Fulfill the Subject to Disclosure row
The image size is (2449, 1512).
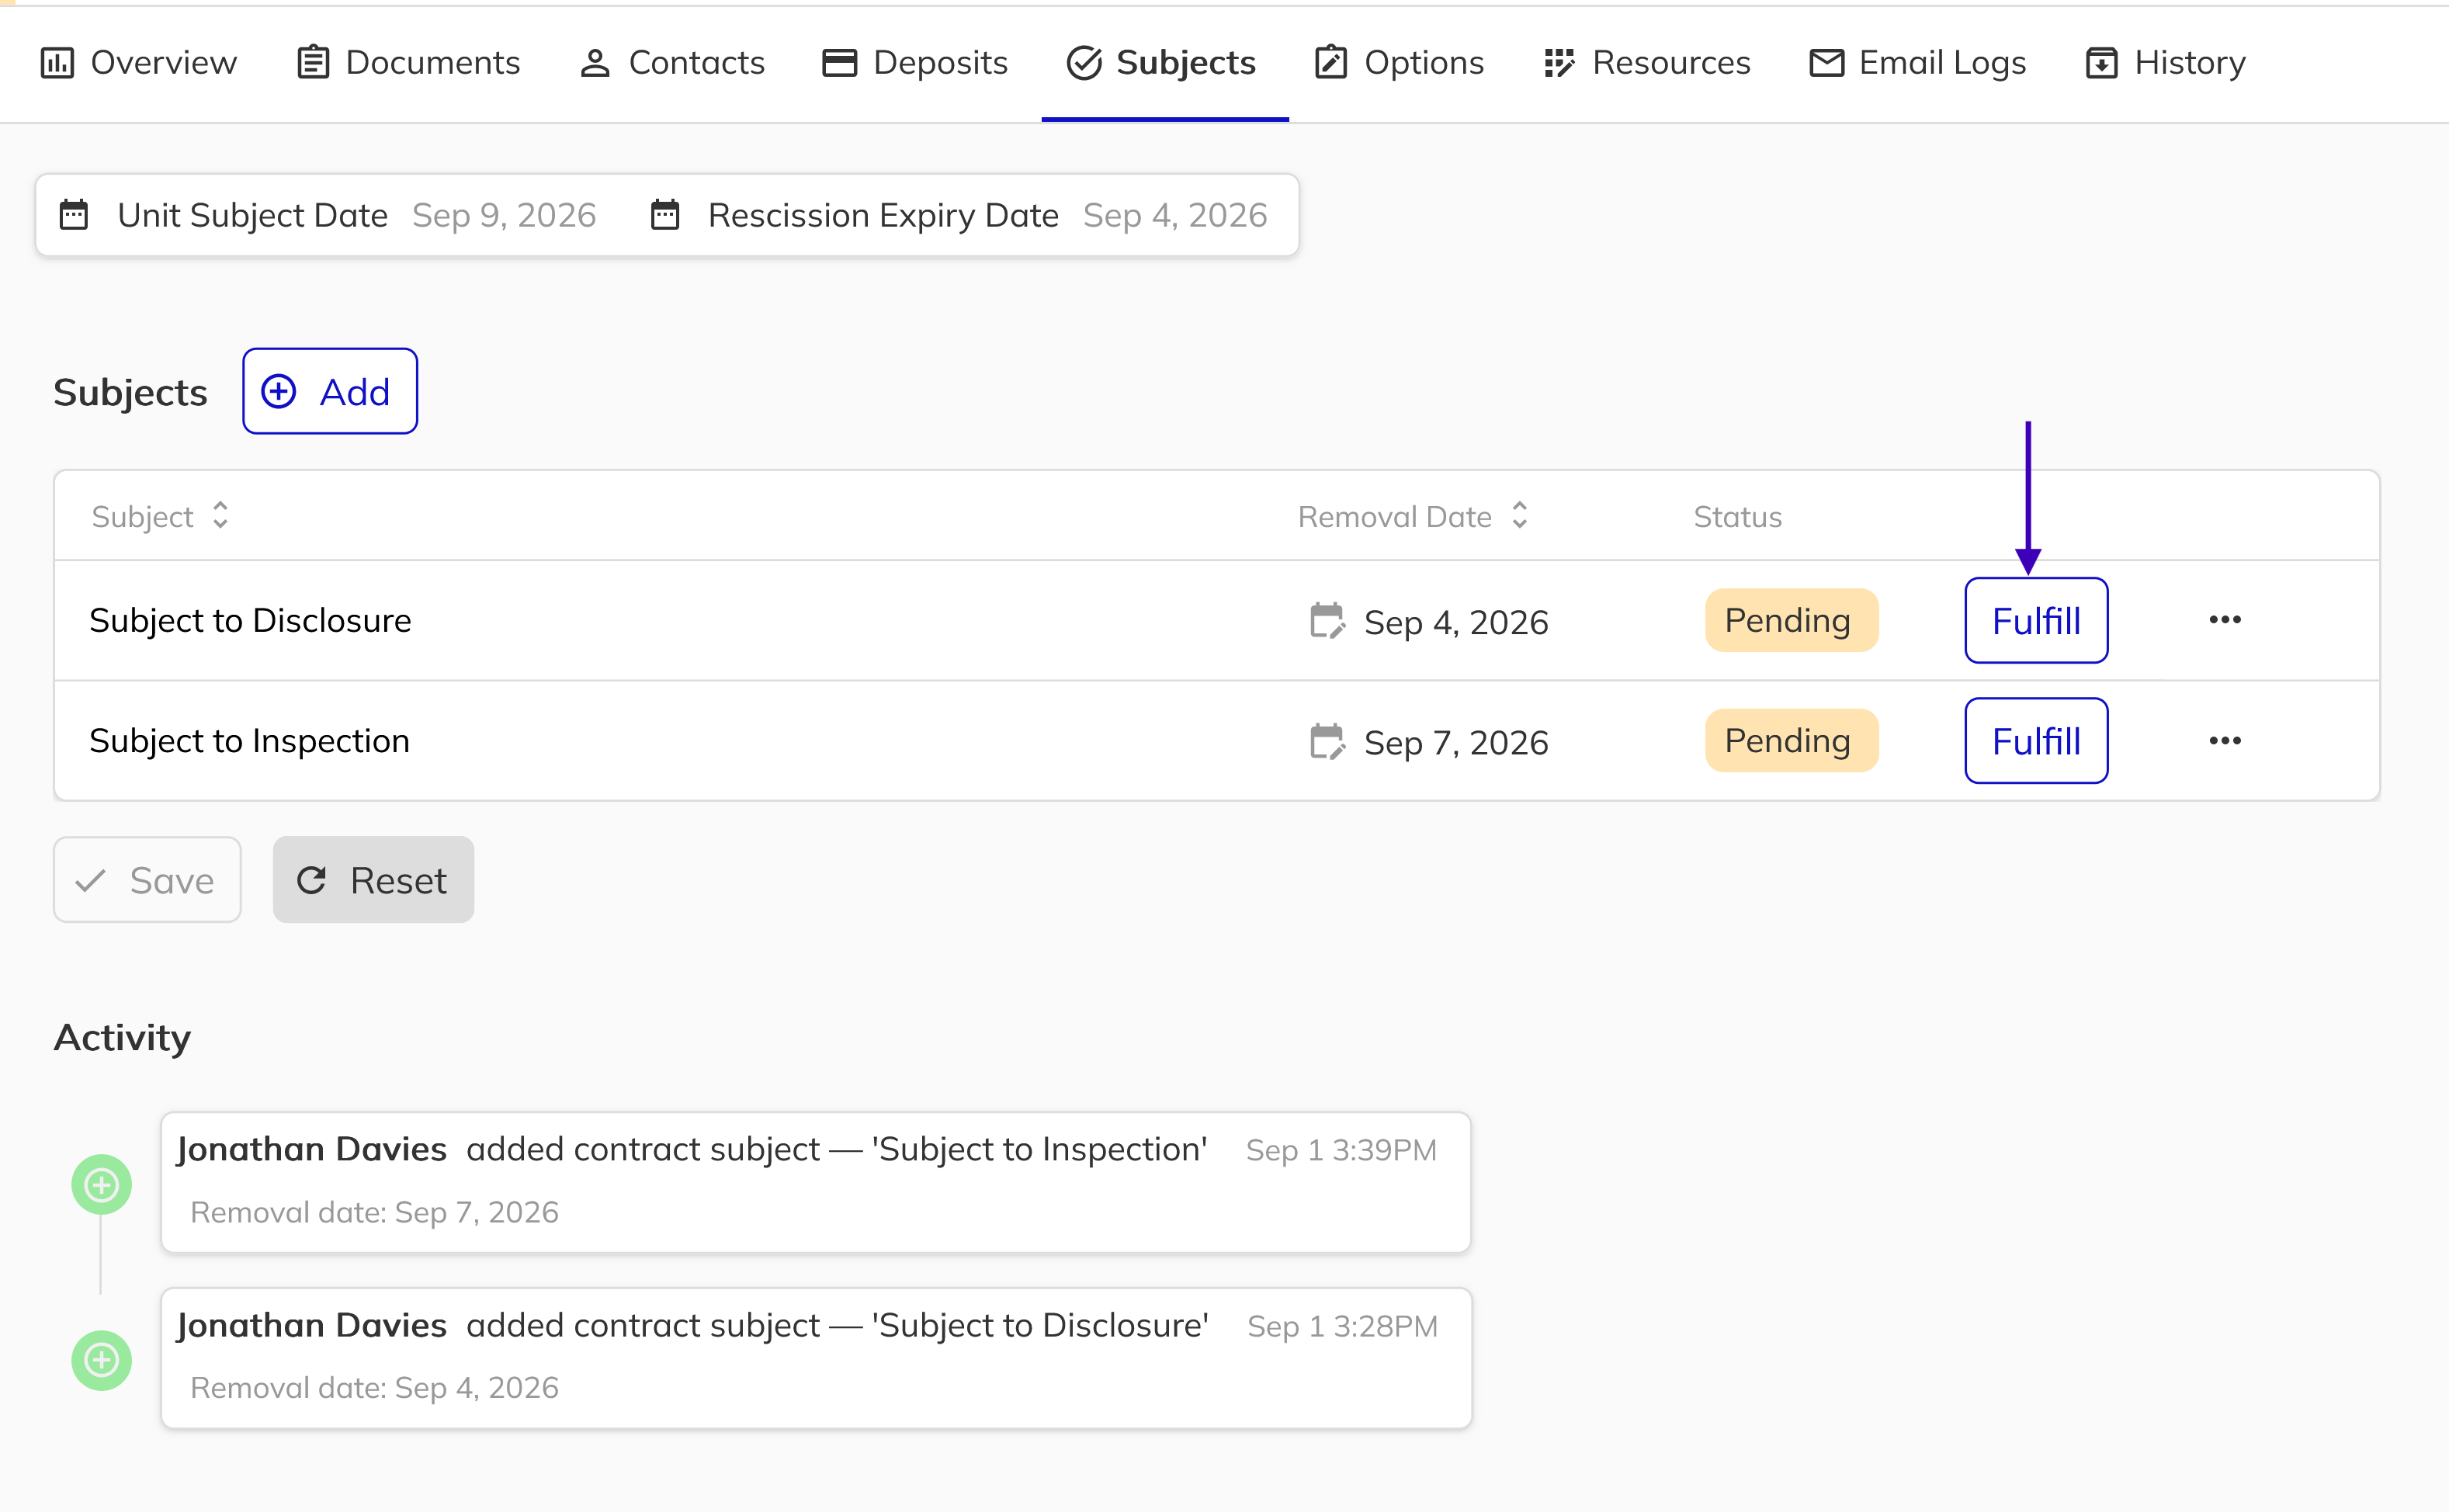pyautogui.click(x=2036, y=620)
